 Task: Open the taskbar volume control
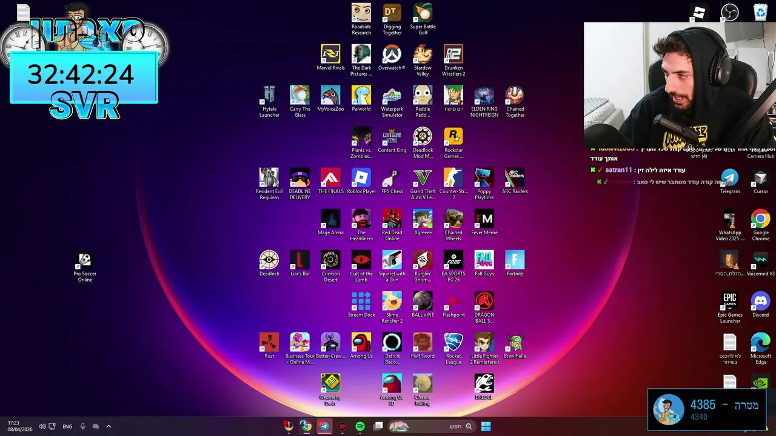point(42,426)
